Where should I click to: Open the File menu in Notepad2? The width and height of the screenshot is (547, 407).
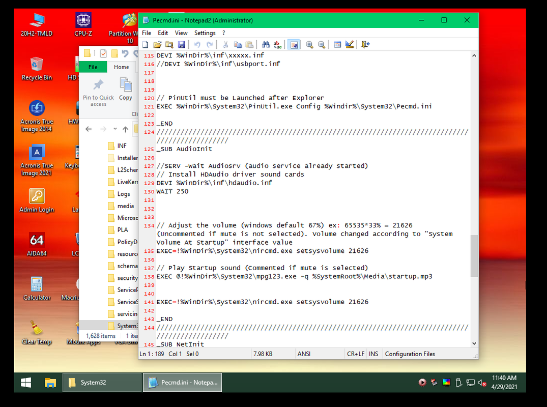(147, 33)
